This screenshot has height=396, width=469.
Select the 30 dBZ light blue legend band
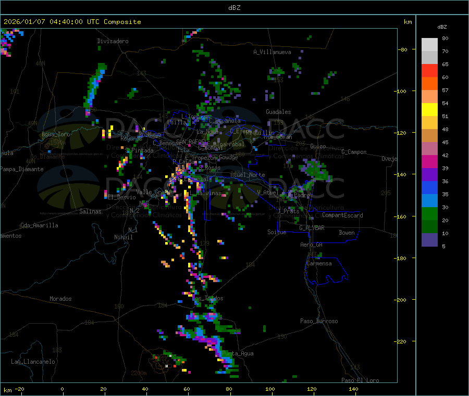tap(429, 201)
